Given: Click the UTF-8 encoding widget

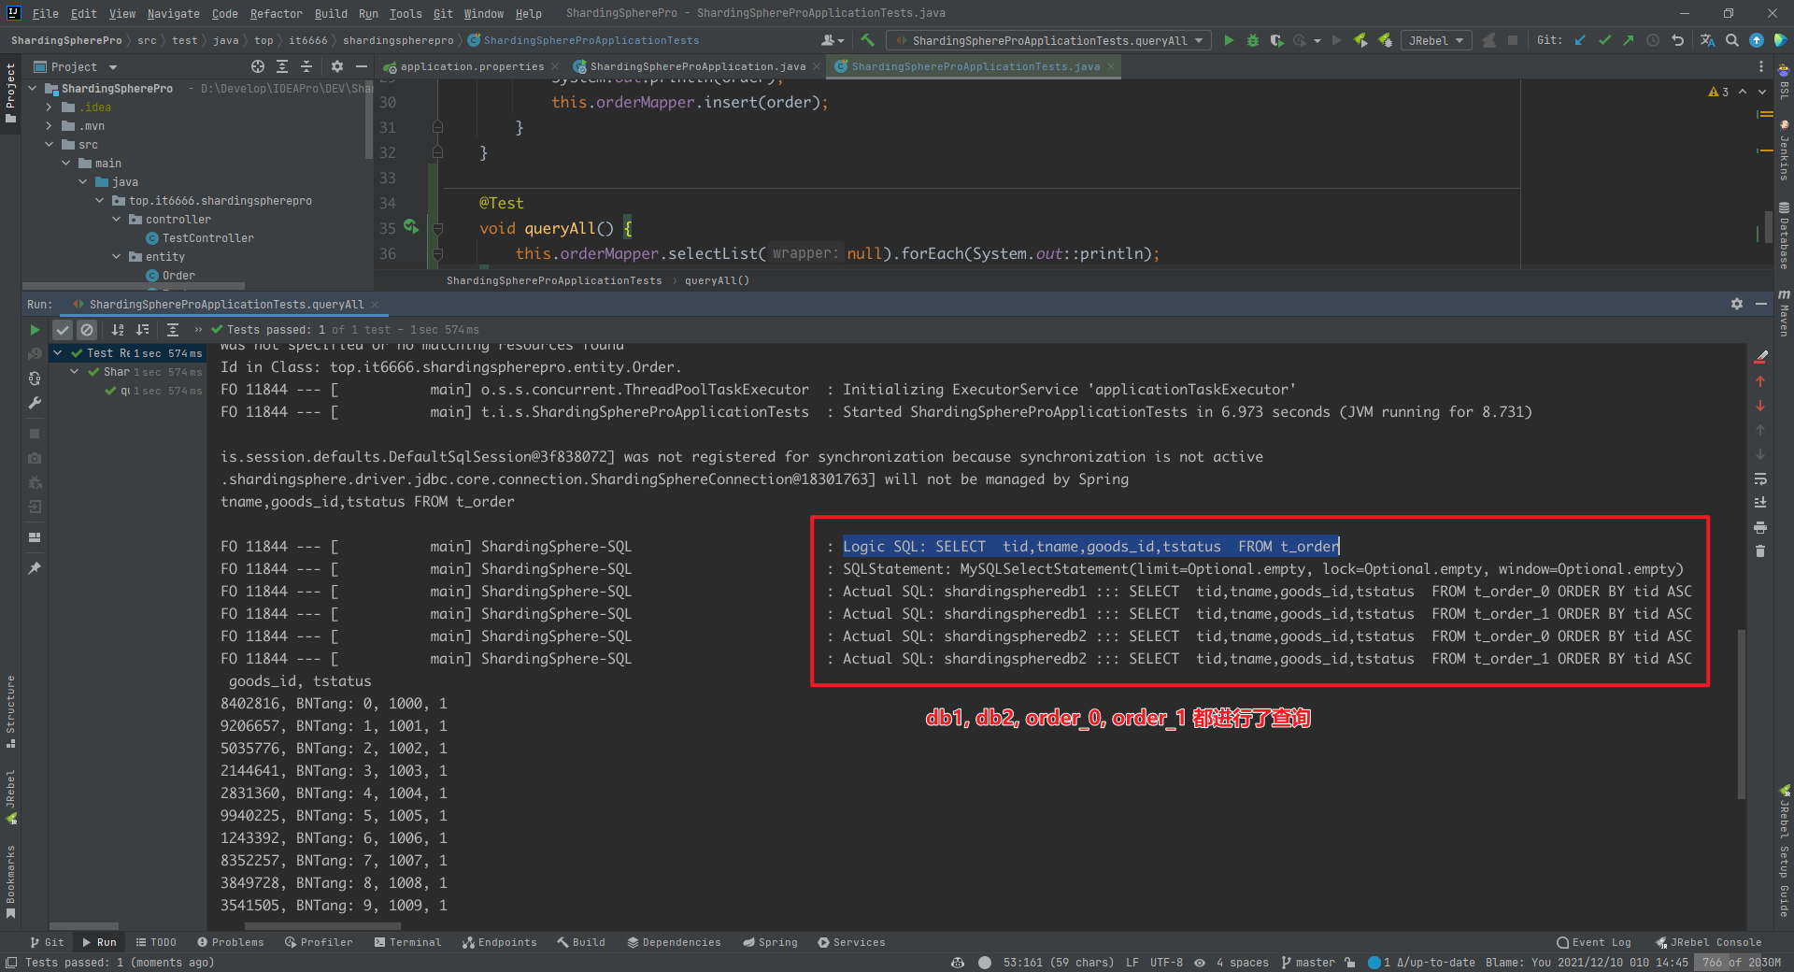Looking at the screenshot, I should 1166,962.
